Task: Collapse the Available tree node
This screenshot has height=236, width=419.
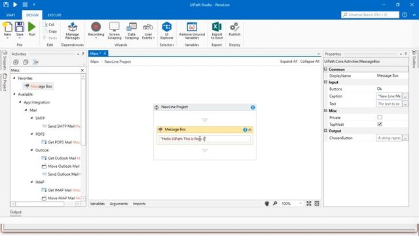Action: click(x=14, y=94)
